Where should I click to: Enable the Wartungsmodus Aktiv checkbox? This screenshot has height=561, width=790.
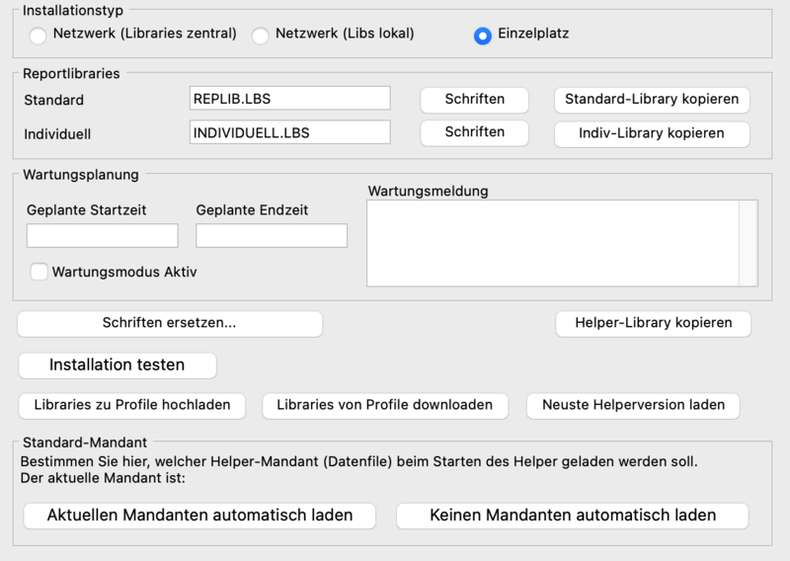coord(39,272)
